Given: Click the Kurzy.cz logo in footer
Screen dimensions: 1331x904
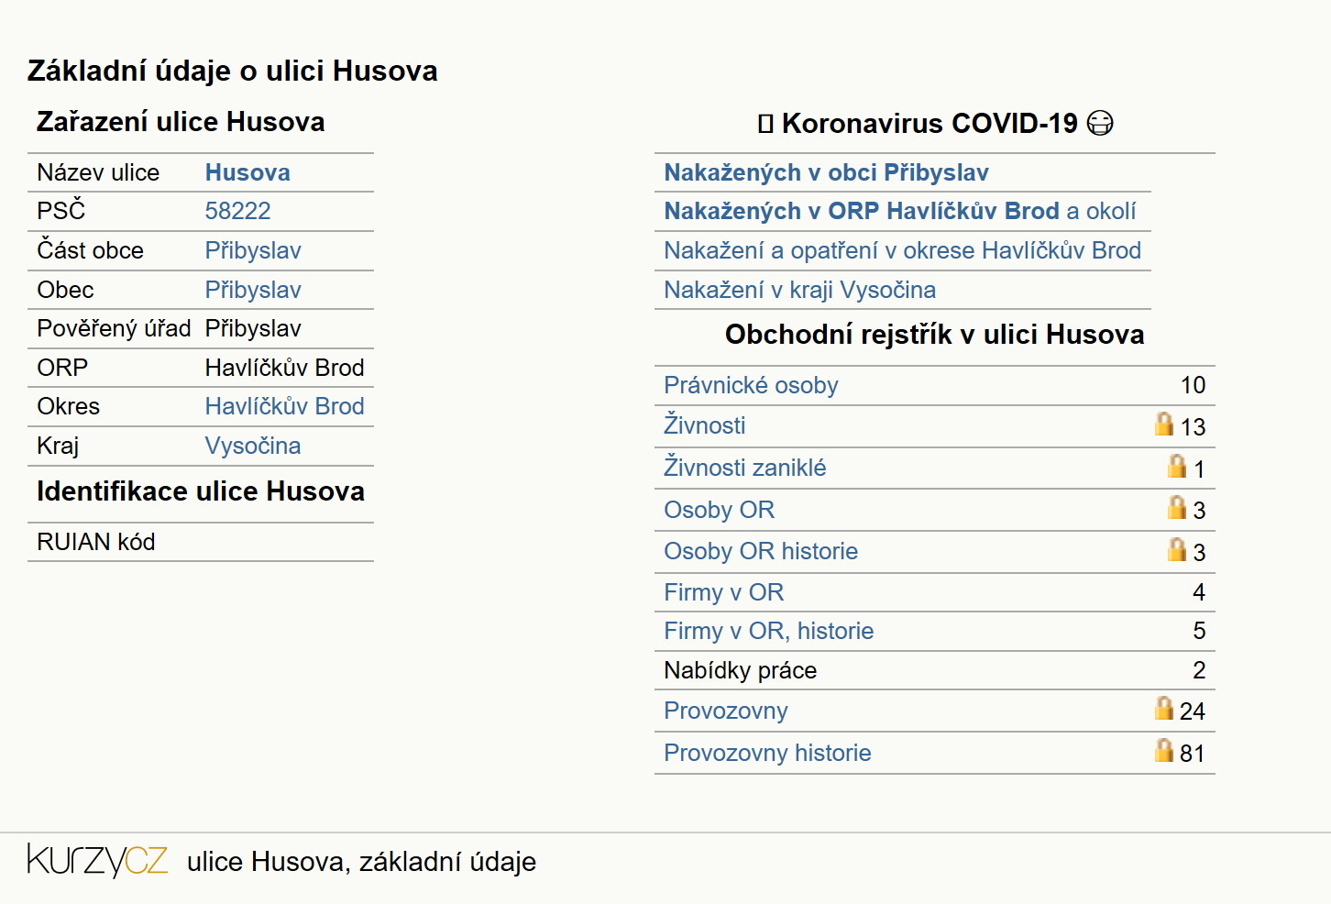Looking at the screenshot, I should pyautogui.click(x=97, y=861).
